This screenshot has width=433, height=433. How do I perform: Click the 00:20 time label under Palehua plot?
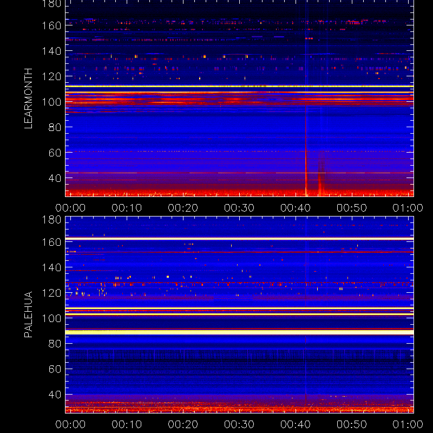coord(183,424)
